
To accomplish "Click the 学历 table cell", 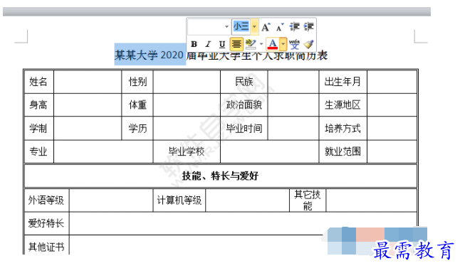I will tap(137, 128).
